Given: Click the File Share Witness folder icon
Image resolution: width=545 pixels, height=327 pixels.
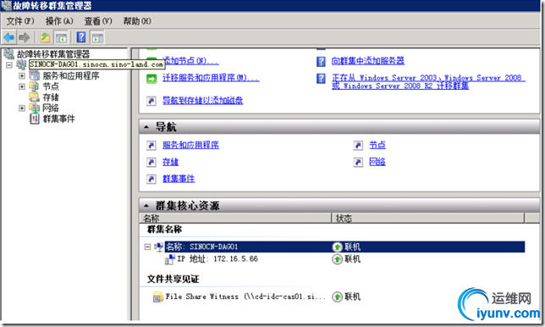Looking at the screenshot, I should click(158, 297).
